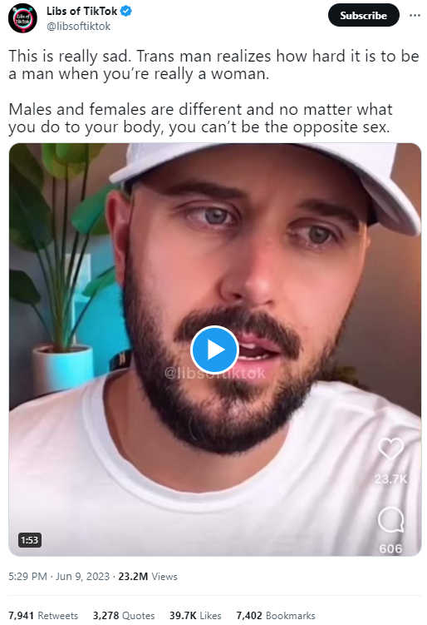427x625 pixels.
Task: View the 3,278 Quotes list
Action: (124, 616)
